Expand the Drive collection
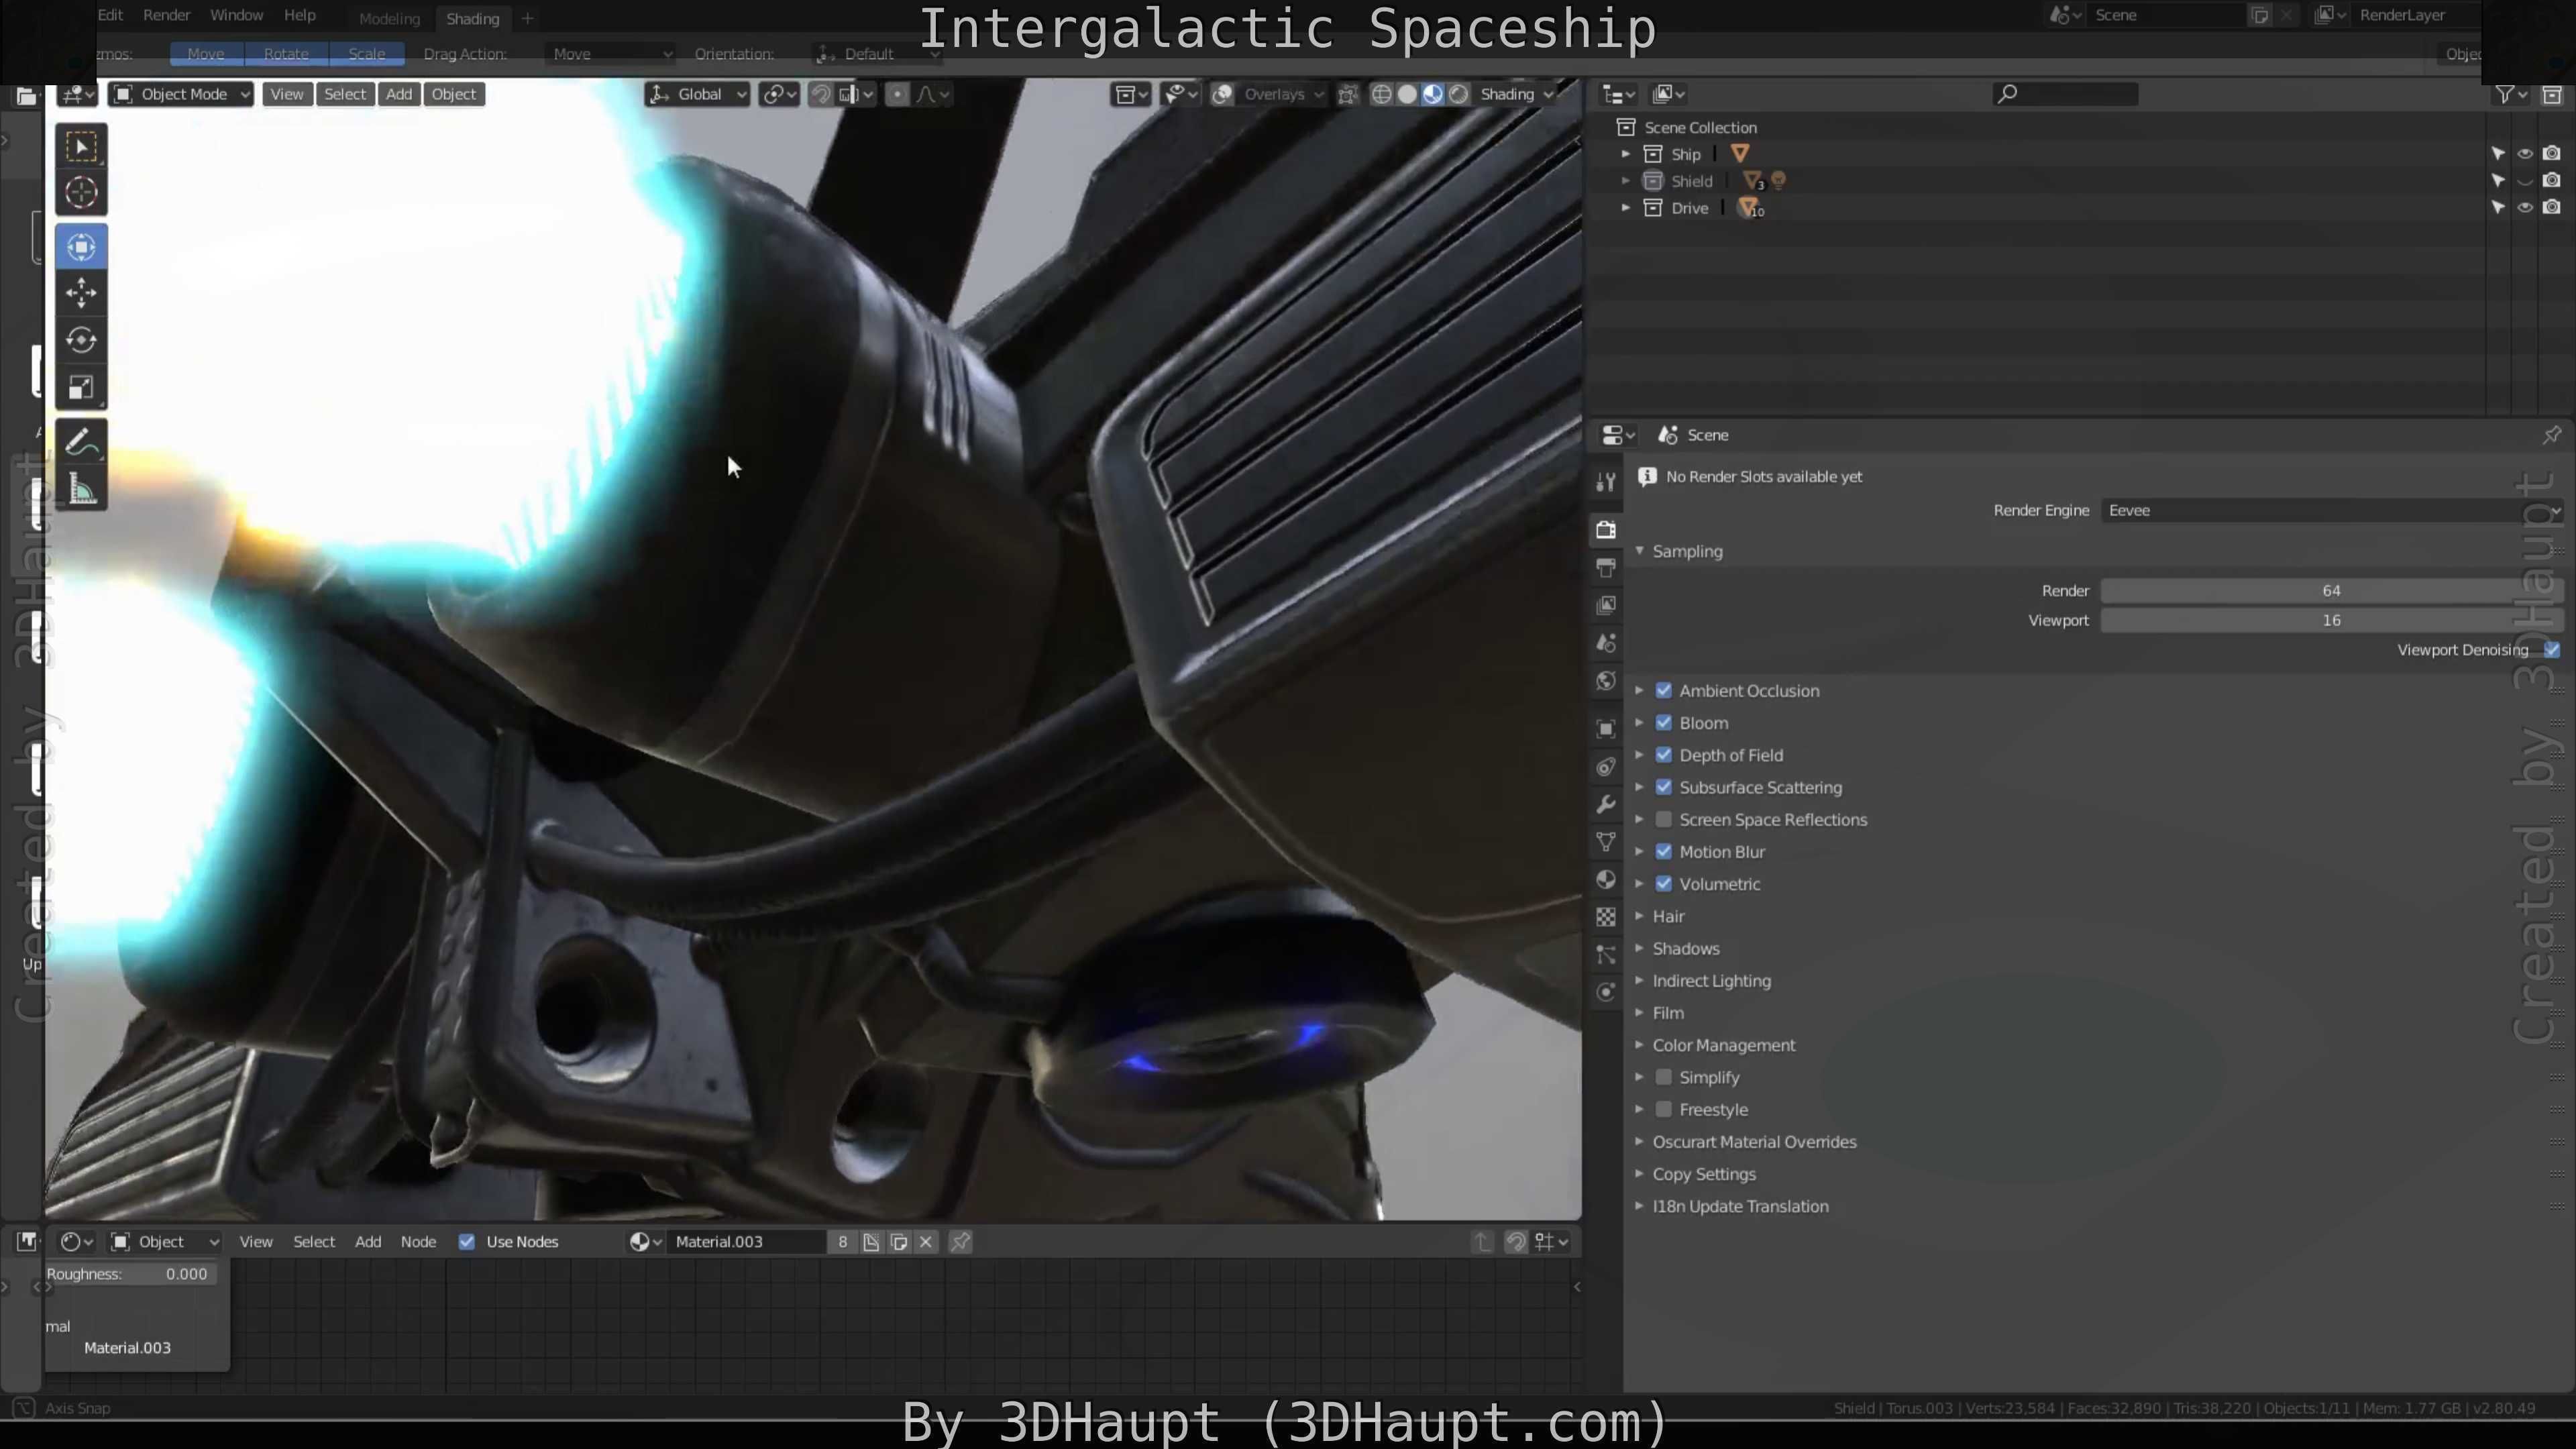 click(x=1626, y=208)
